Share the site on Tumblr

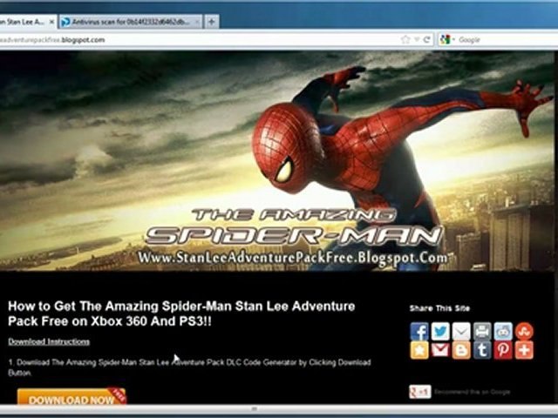click(x=482, y=350)
